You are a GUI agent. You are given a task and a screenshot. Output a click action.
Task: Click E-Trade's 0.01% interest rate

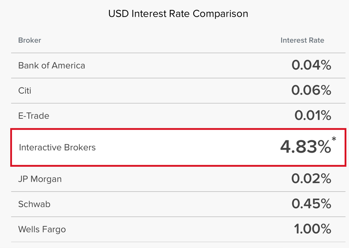pos(313,116)
